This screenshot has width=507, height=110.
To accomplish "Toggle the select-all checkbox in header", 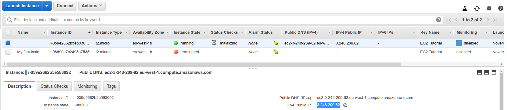I will pos(8,32).
